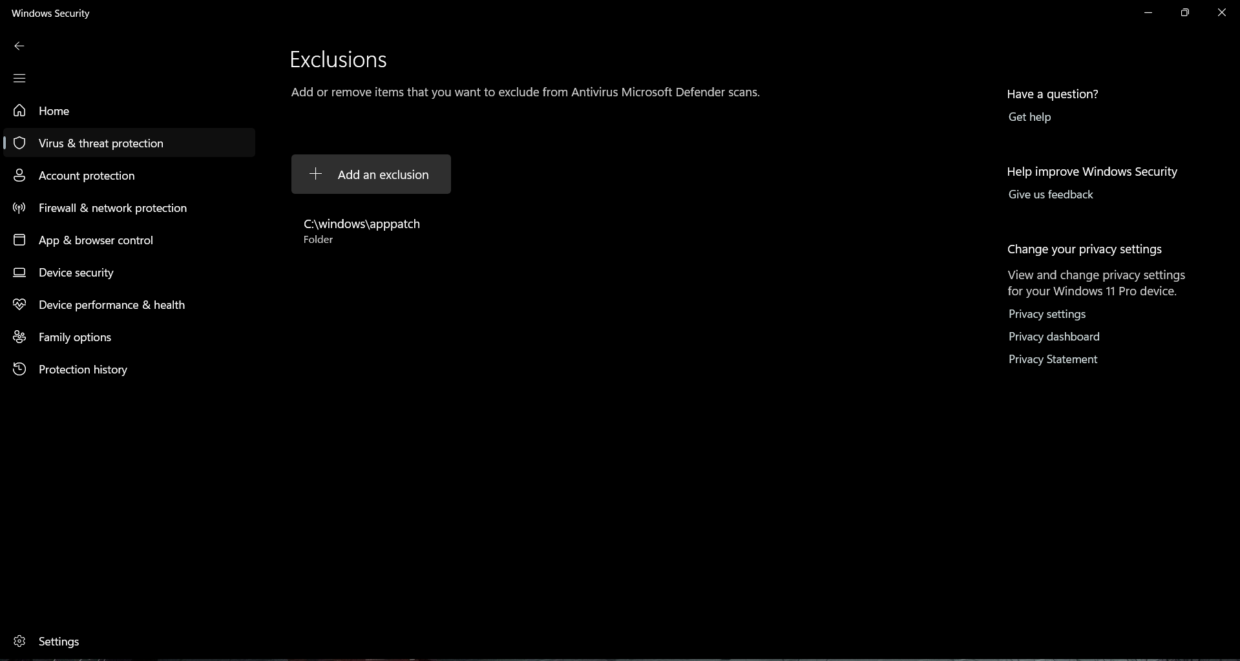Close the Windows Security window
The width and height of the screenshot is (1240, 661).
(1221, 12)
